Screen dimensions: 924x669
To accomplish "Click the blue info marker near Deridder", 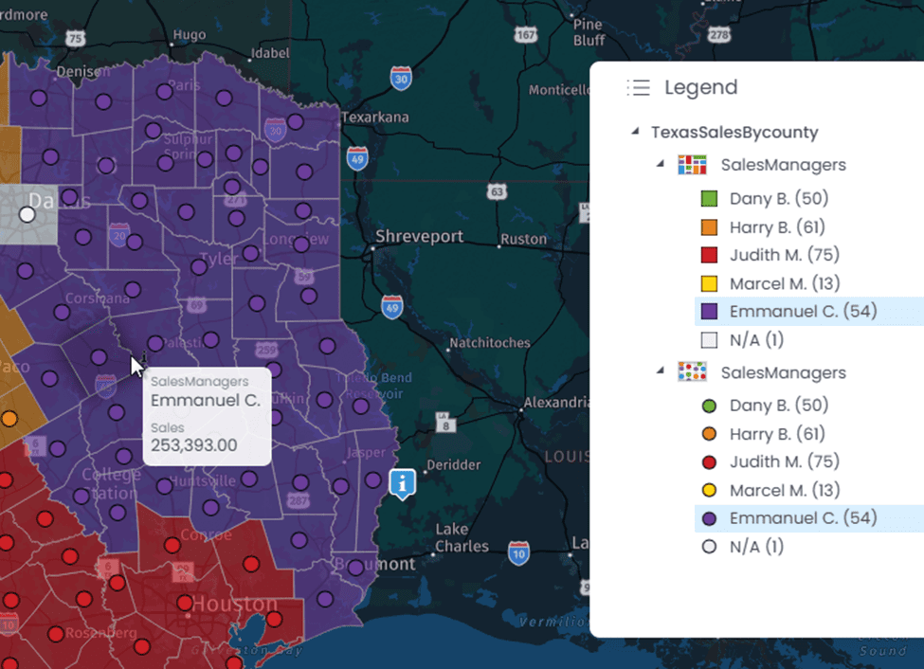I will coord(403,484).
